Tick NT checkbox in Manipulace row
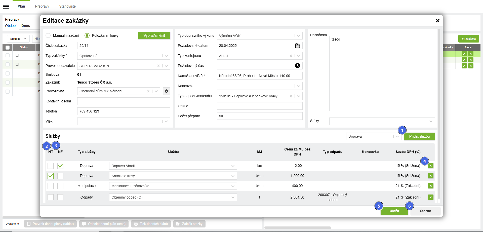The width and height of the screenshot is (483, 232). (x=51, y=186)
